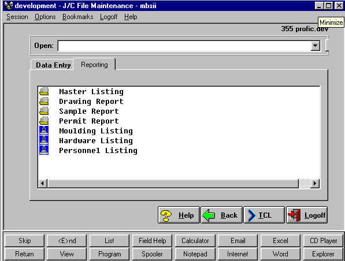Open the Session menu
The image size is (345, 261).
point(17,17)
